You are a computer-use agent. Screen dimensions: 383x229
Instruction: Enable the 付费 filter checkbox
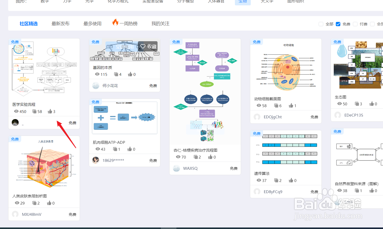pos(355,24)
